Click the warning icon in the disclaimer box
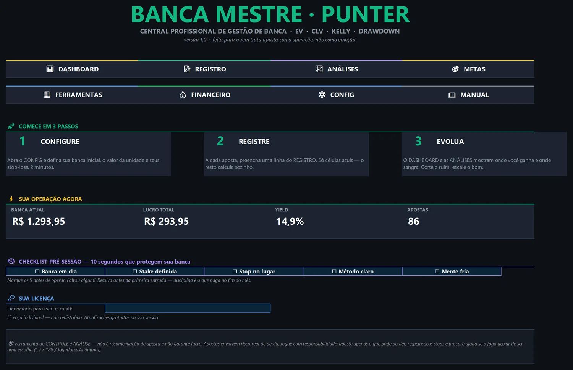The height and width of the screenshot is (370, 573). [11, 343]
